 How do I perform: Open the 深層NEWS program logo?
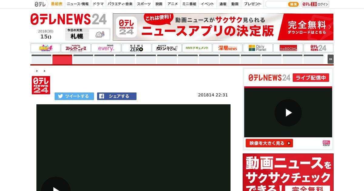pyautogui.click(x=227, y=48)
